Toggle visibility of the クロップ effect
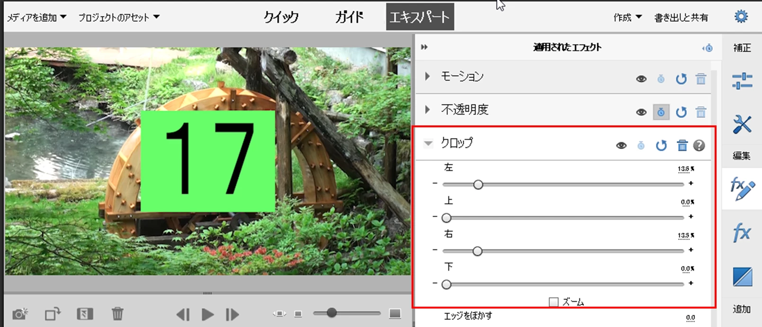 [621, 146]
